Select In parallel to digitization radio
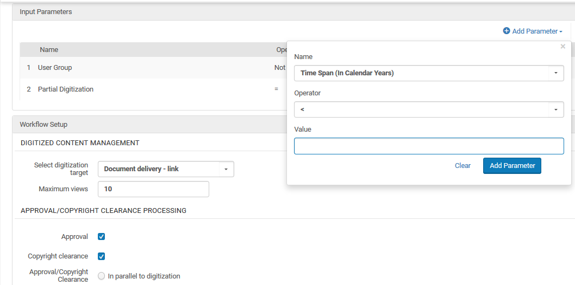This screenshot has height=285, width=575. coord(101,276)
